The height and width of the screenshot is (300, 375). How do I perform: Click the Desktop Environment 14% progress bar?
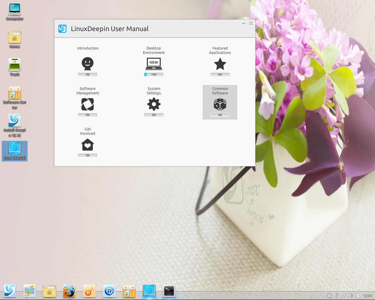[154, 74]
